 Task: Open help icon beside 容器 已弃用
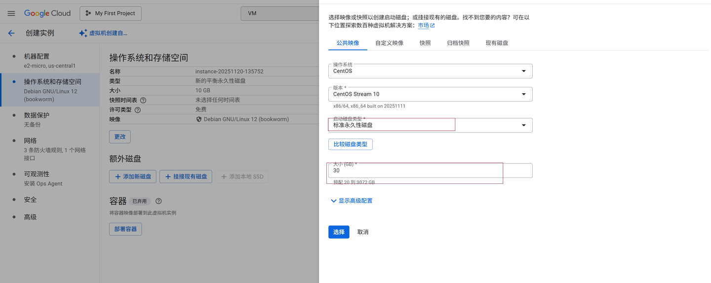[x=158, y=201]
